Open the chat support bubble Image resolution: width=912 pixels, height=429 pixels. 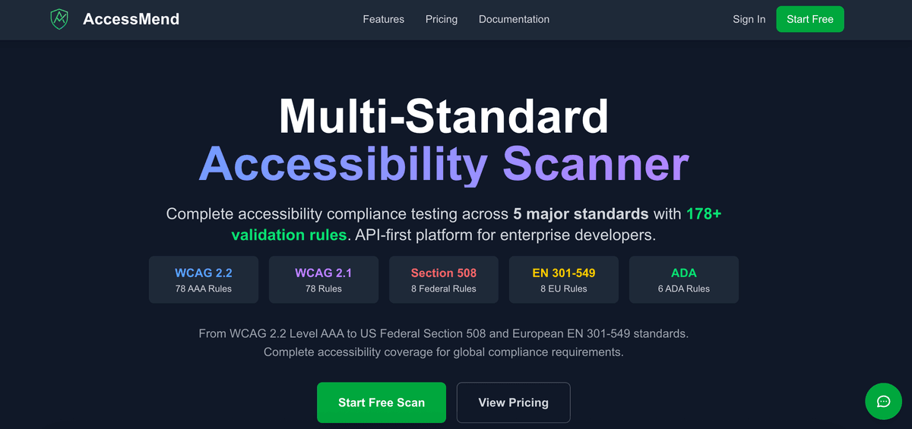click(x=883, y=402)
